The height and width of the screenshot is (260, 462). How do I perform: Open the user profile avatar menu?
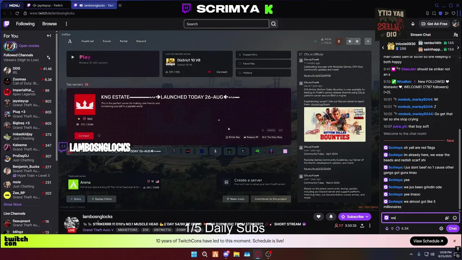tap(456, 24)
